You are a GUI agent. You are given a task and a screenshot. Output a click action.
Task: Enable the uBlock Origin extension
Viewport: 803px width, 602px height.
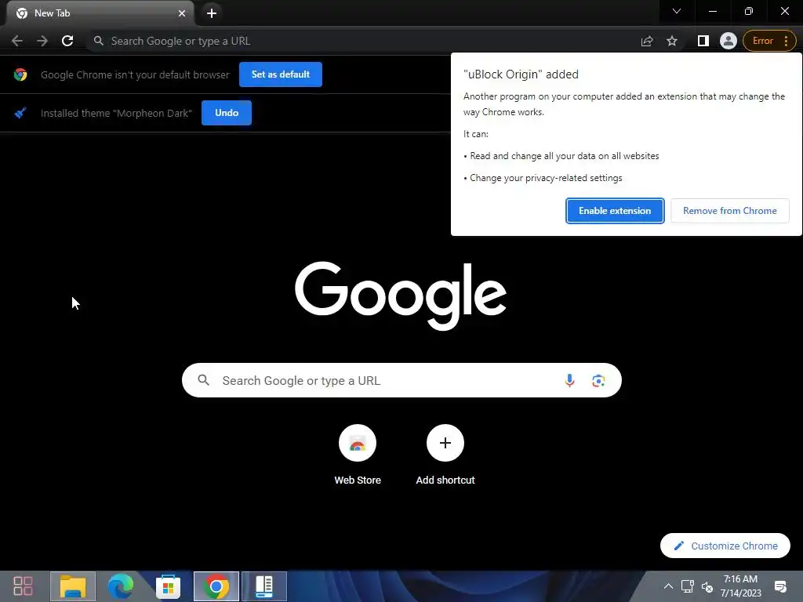pos(615,211)
